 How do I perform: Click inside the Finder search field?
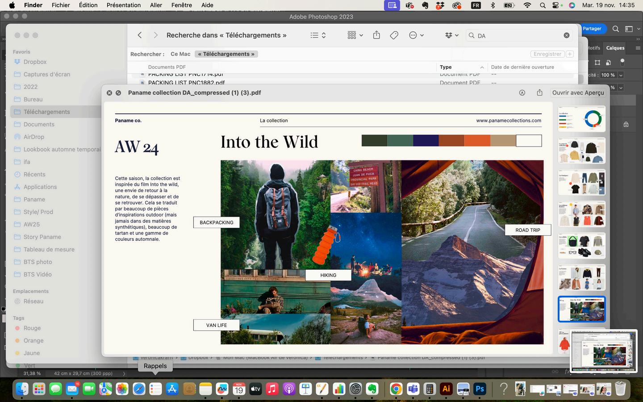click(x=518, y=35)
